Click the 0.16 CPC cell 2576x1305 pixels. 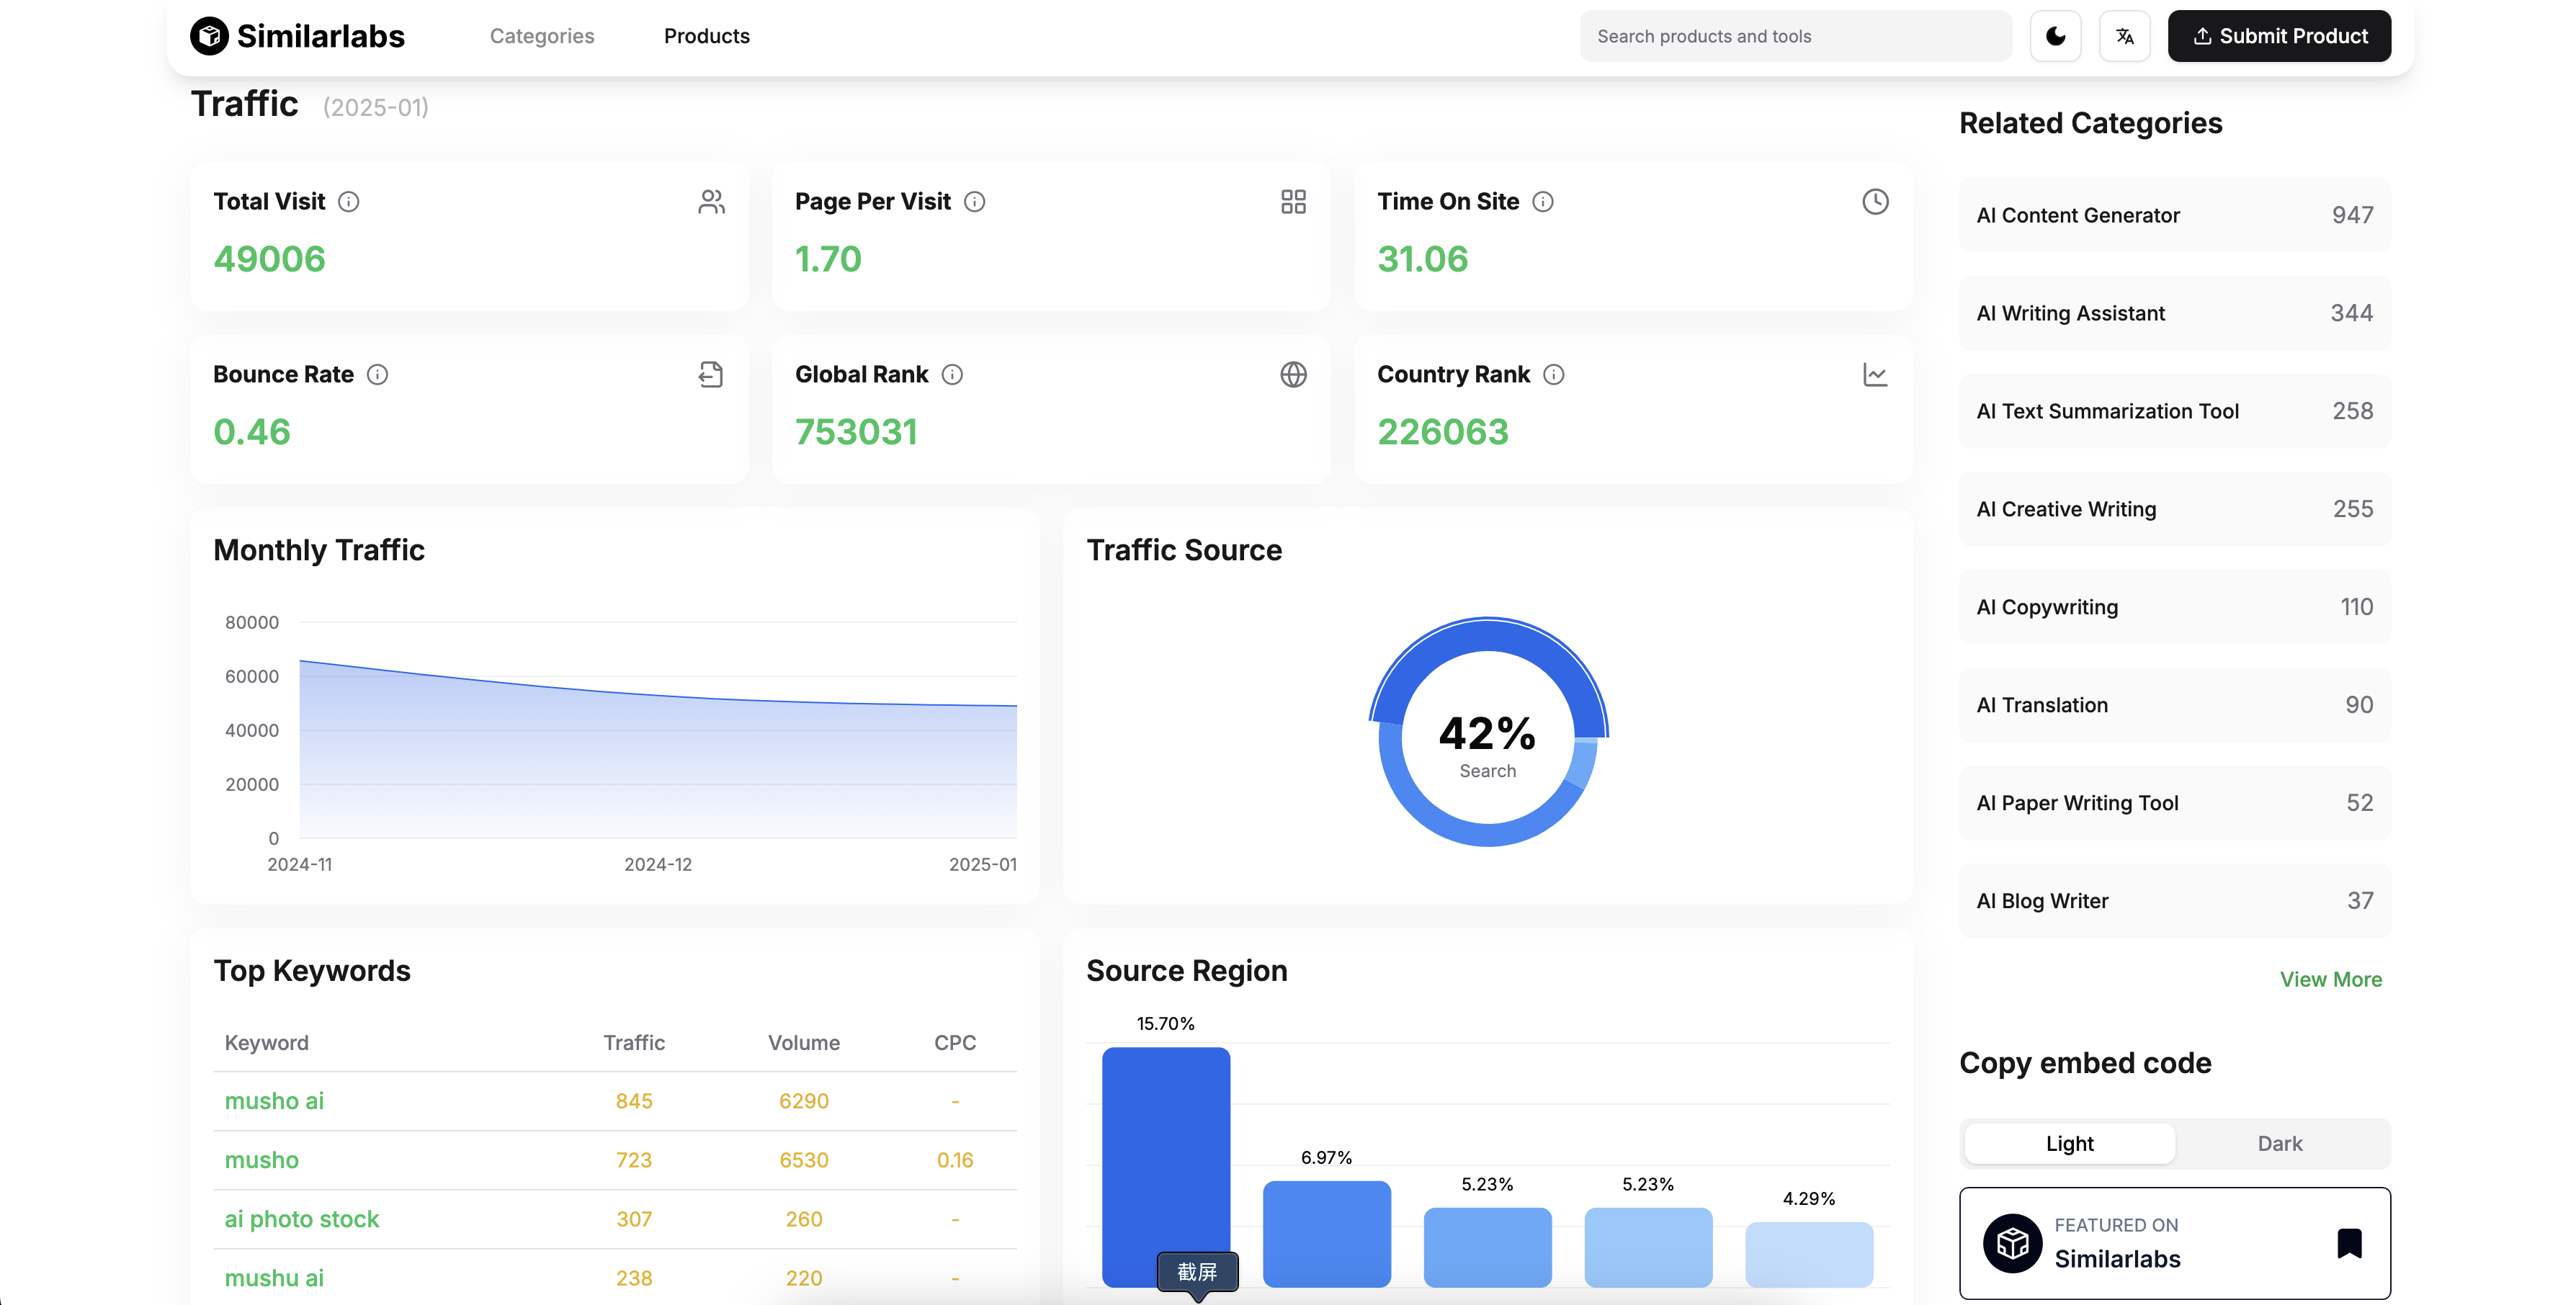tap(954, 1161)
